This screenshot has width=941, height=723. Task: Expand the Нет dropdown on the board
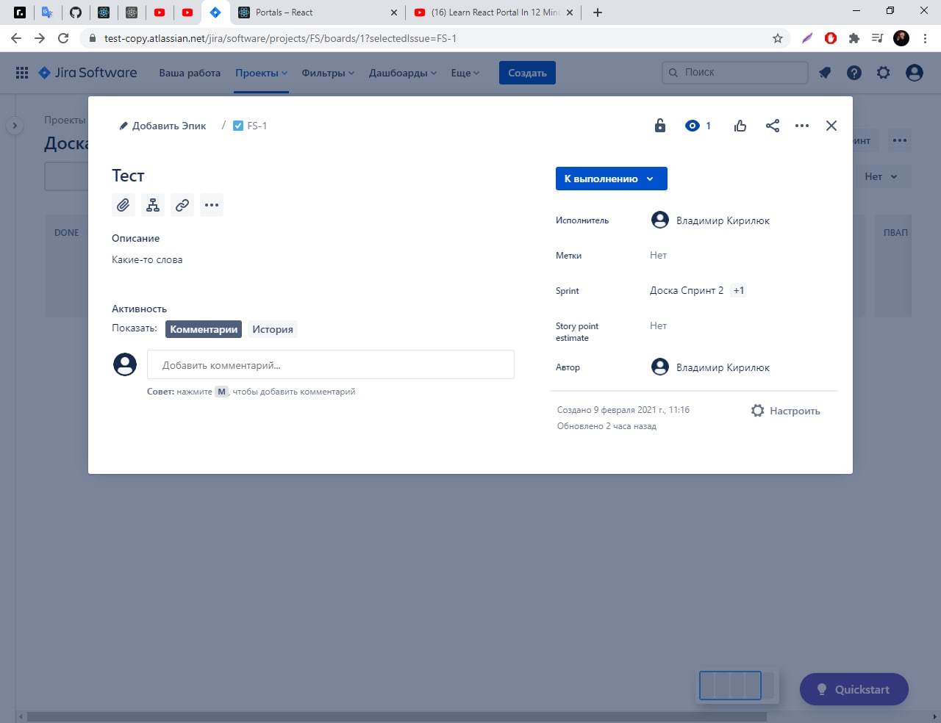point(881,176)
